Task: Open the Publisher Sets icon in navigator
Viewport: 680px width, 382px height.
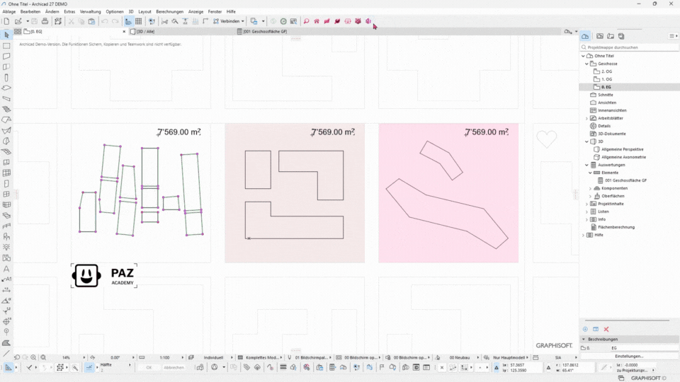Action: pos(621,36)
